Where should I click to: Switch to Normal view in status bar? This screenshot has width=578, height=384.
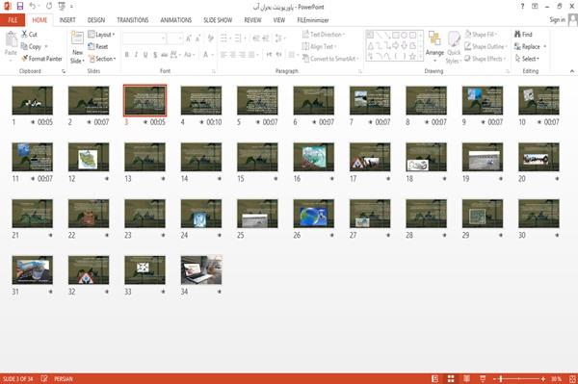click(x=435, y=378)
